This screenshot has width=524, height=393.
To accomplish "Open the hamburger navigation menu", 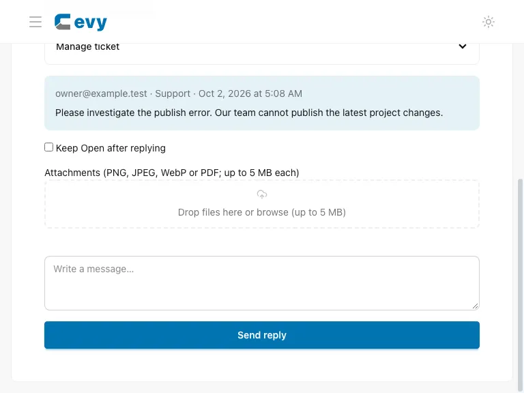I will coord(35,22).
